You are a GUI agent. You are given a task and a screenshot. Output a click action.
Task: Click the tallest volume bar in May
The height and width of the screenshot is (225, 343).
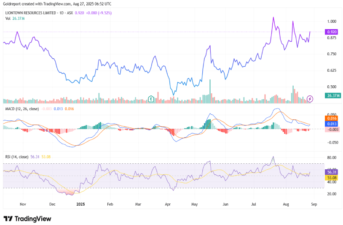[210, 91]
